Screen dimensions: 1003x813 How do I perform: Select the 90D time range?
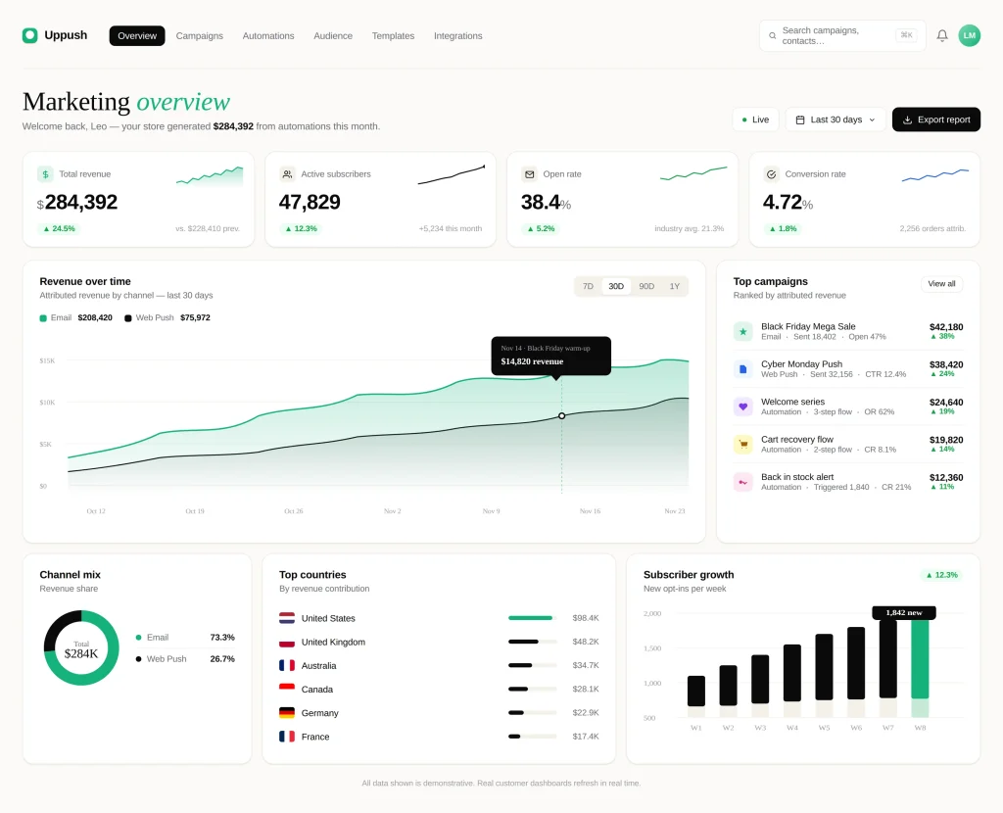(x=646, y=286)
